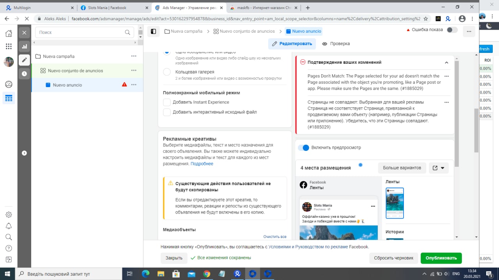This screenshot has width=499, height=280.
Task: Open the performance chart view icon
Action: 24,47
